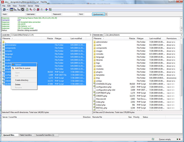Select remote logs folder icon

95,63
